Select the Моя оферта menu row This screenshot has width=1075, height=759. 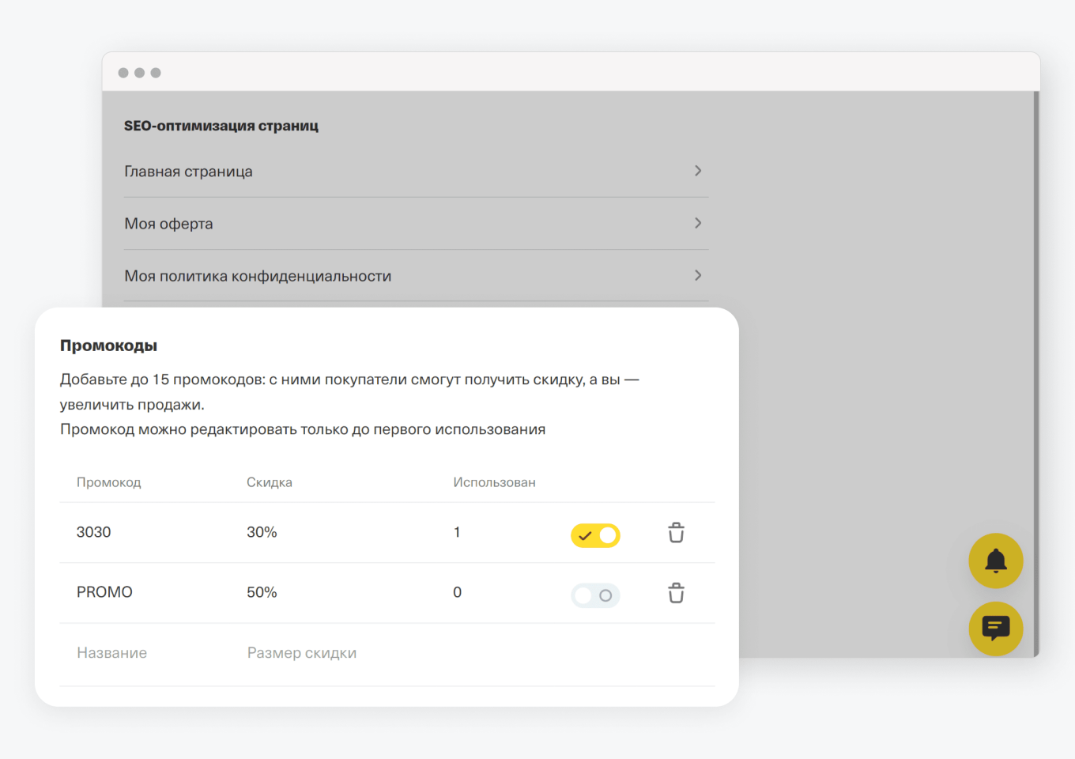(169, 224)
